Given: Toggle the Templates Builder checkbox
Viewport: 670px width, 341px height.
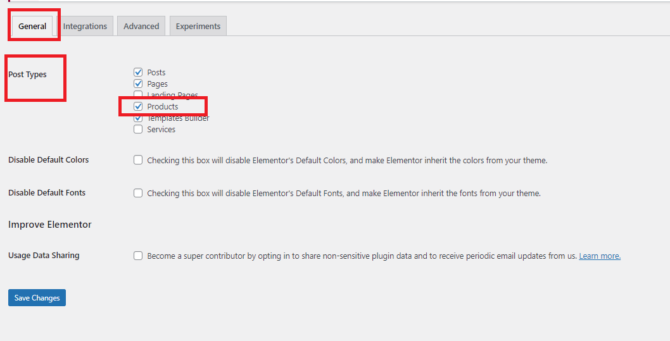Looking at the screenshot, I should click(138, 118).
